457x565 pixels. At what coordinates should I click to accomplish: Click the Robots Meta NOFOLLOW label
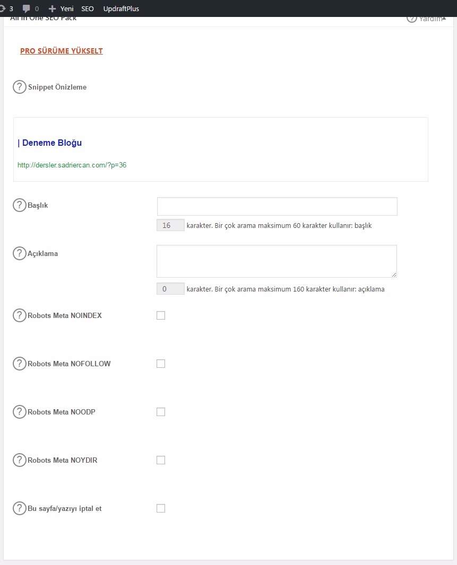[69, 364]
